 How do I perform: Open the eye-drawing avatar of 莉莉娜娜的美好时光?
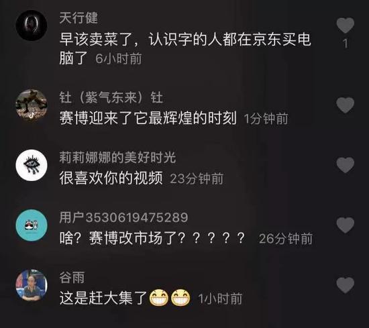coord(32,165)
